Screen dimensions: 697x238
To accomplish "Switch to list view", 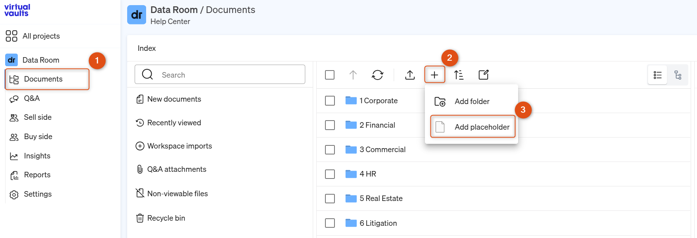I will tap(658, 75).
